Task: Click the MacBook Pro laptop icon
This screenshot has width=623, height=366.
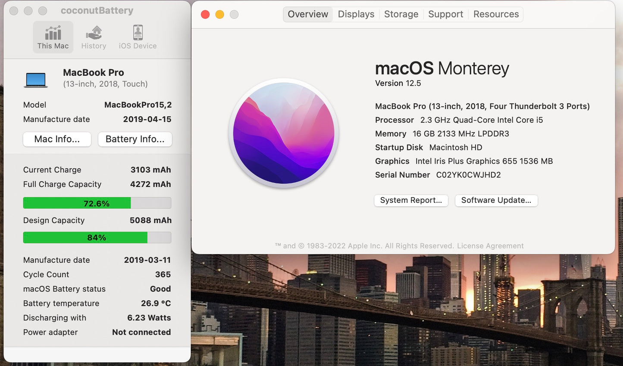Action: click(36, 80)
